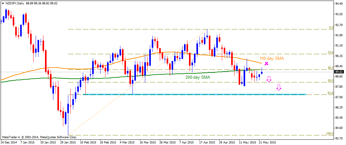This screenshot has height=145, width=346.
Task: Click the 89.02 current price tag
Action: 339,72
